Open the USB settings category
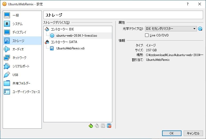This screenshot has width=206, height=139. 22,75
